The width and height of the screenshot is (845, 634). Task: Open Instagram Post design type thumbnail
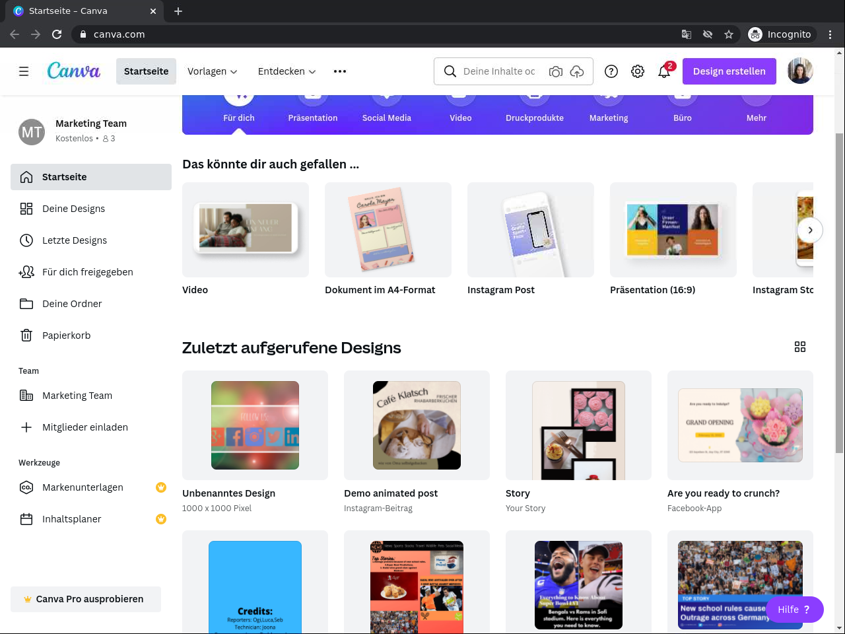[531, 230]
